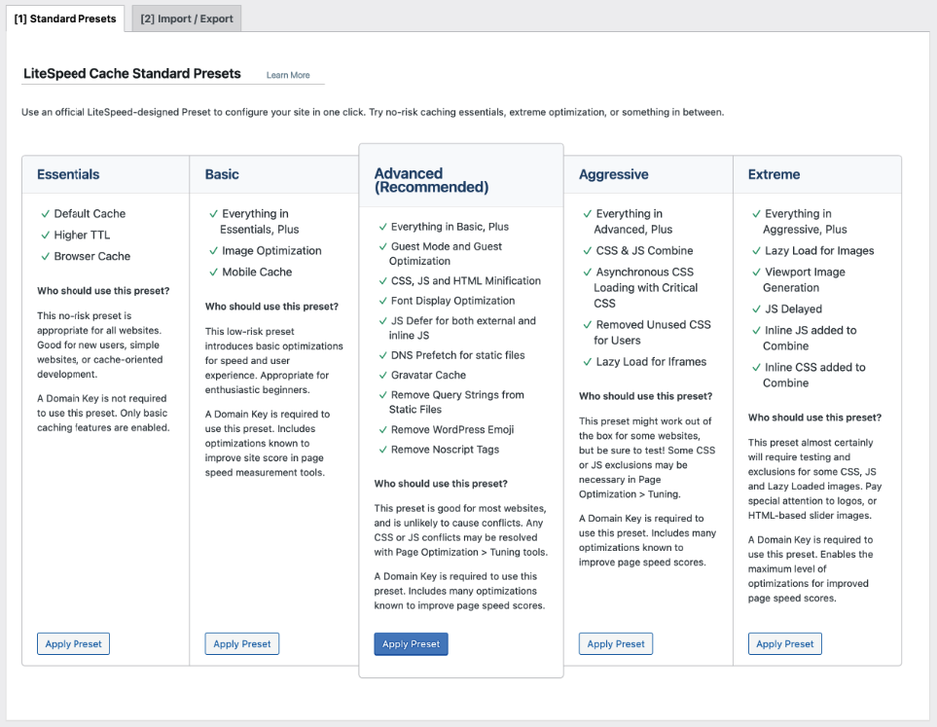Click Remove Query Strings from Static Files

click(456, 402)
